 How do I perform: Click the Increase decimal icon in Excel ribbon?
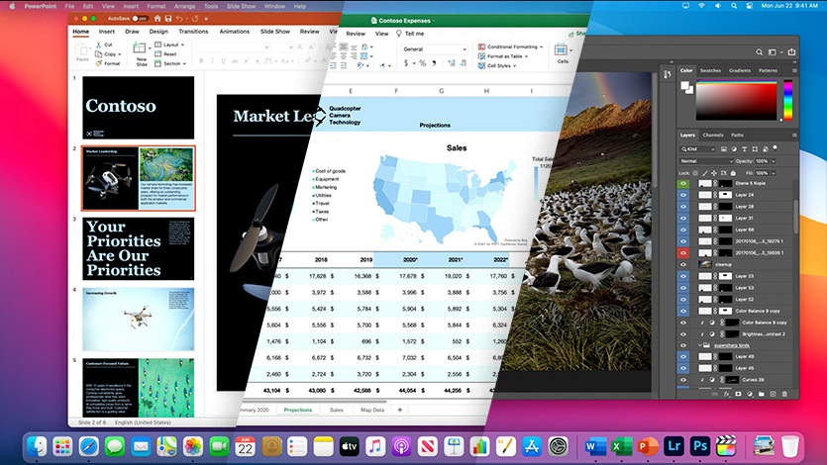[x=452, y=63]
